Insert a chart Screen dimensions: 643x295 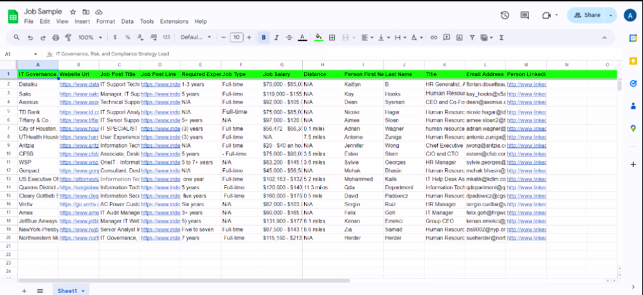pyautogui.click(x=459, y=37)
